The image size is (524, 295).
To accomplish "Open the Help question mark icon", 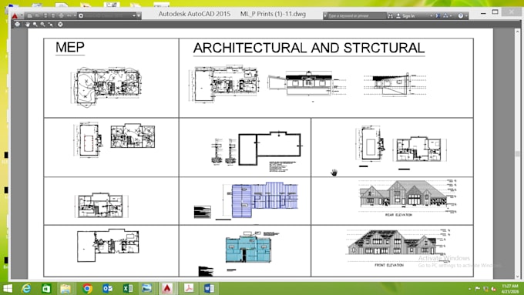I will [461, 15].
